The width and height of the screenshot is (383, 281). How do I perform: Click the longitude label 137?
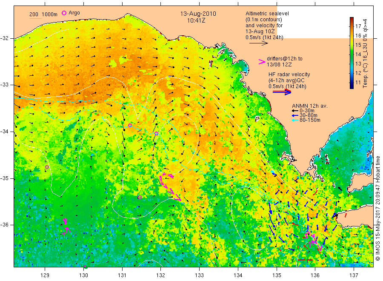click(x=354, y=275)
